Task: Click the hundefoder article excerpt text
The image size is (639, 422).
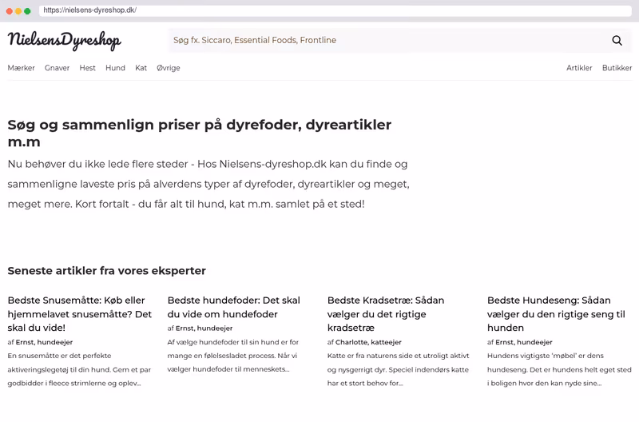Action: click(232, 356)
